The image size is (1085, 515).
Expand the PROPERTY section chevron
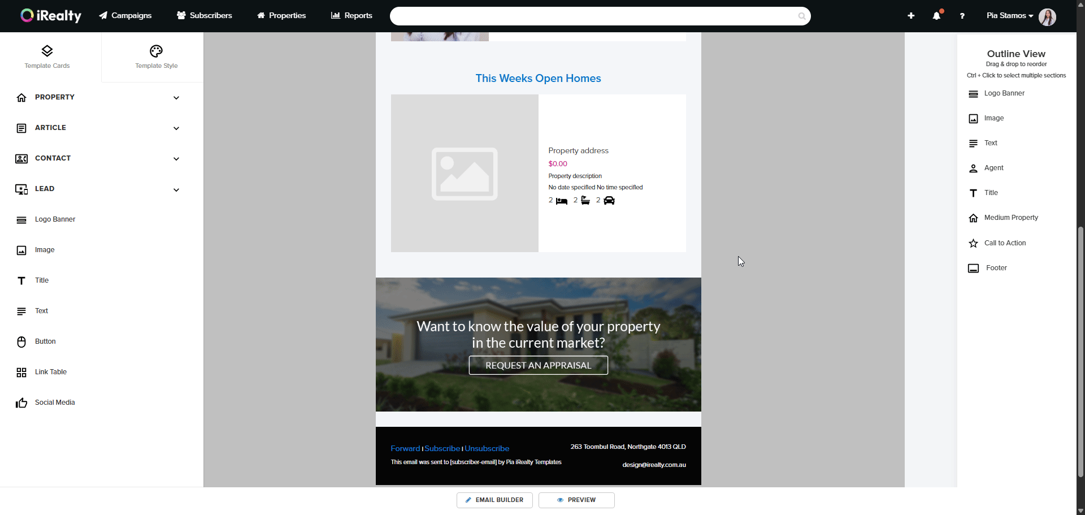(176, 98)
